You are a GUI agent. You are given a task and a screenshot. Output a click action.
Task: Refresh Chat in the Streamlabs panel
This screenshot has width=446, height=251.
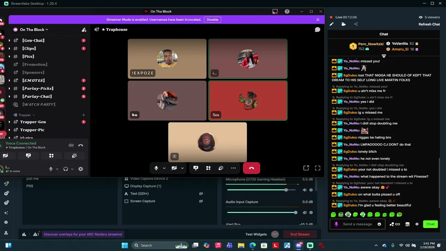tap(429, 24)
